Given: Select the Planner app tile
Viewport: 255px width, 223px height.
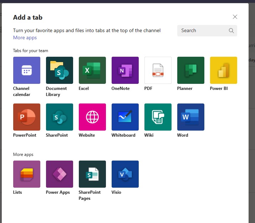Looking at the screenshot, I should [191, 70].
